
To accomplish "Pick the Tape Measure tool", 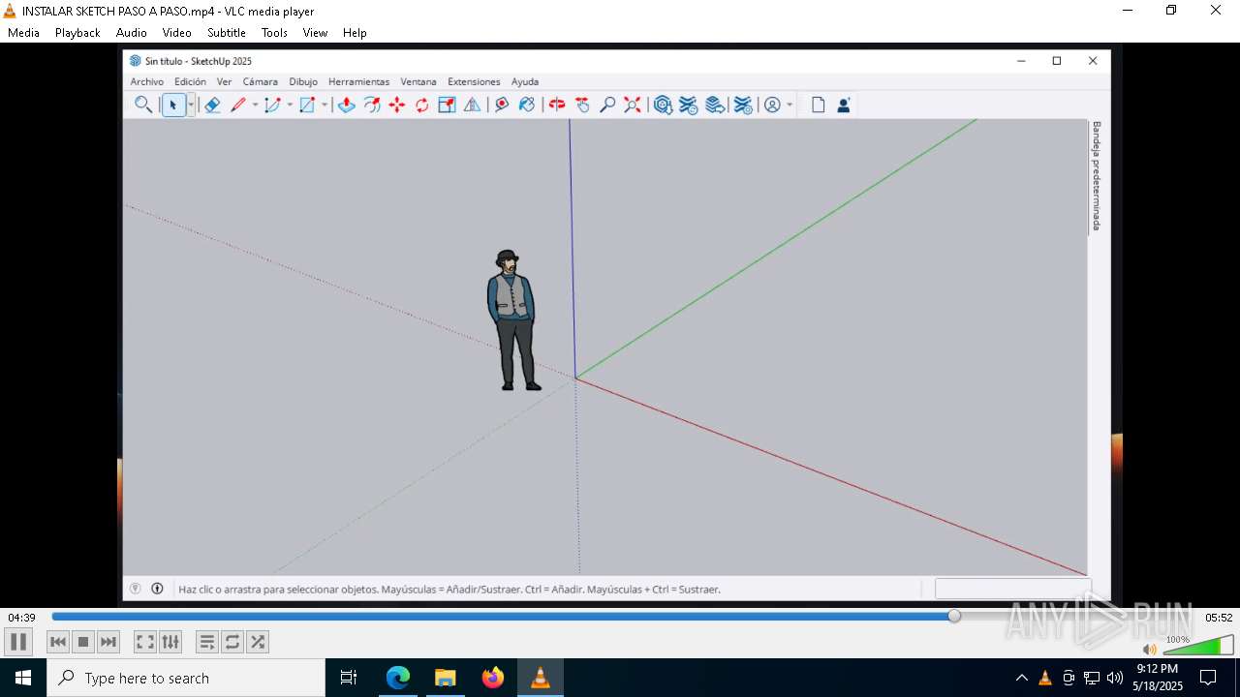I will [x=502, y=105].
